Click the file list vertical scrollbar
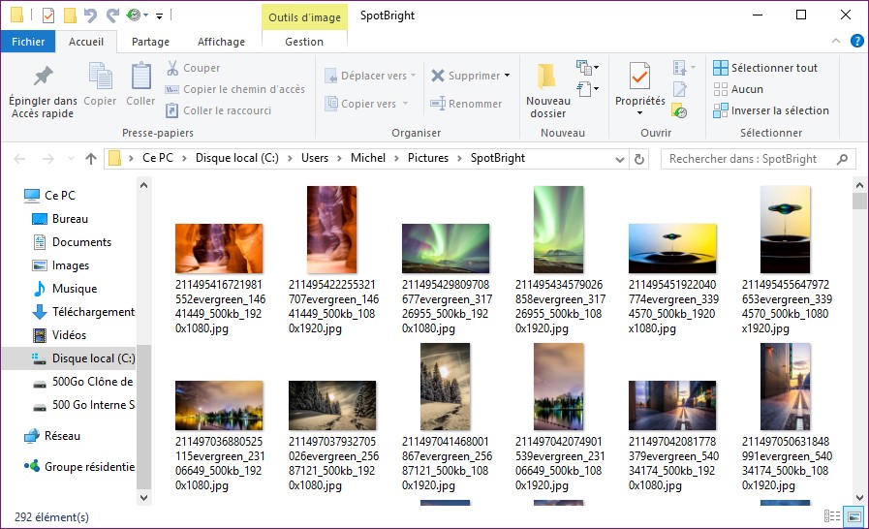This screenshot has width=869, height=529. point(860,339)
